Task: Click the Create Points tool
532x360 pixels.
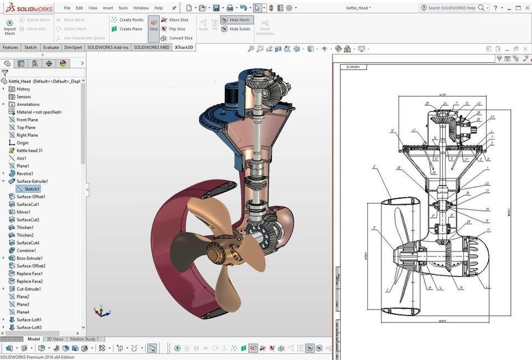Action: 127,19
